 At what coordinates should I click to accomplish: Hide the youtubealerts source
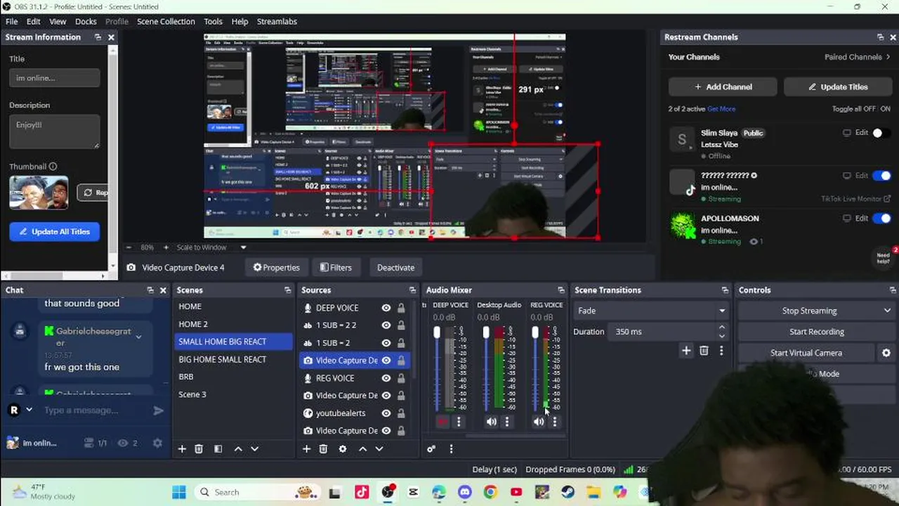point(386,413)
